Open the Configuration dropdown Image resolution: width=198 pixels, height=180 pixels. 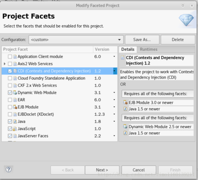tap(76, 40)
